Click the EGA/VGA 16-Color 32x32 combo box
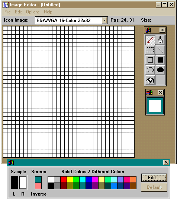The width and height of the screenshot is (177, 203). tap(71, 20)
